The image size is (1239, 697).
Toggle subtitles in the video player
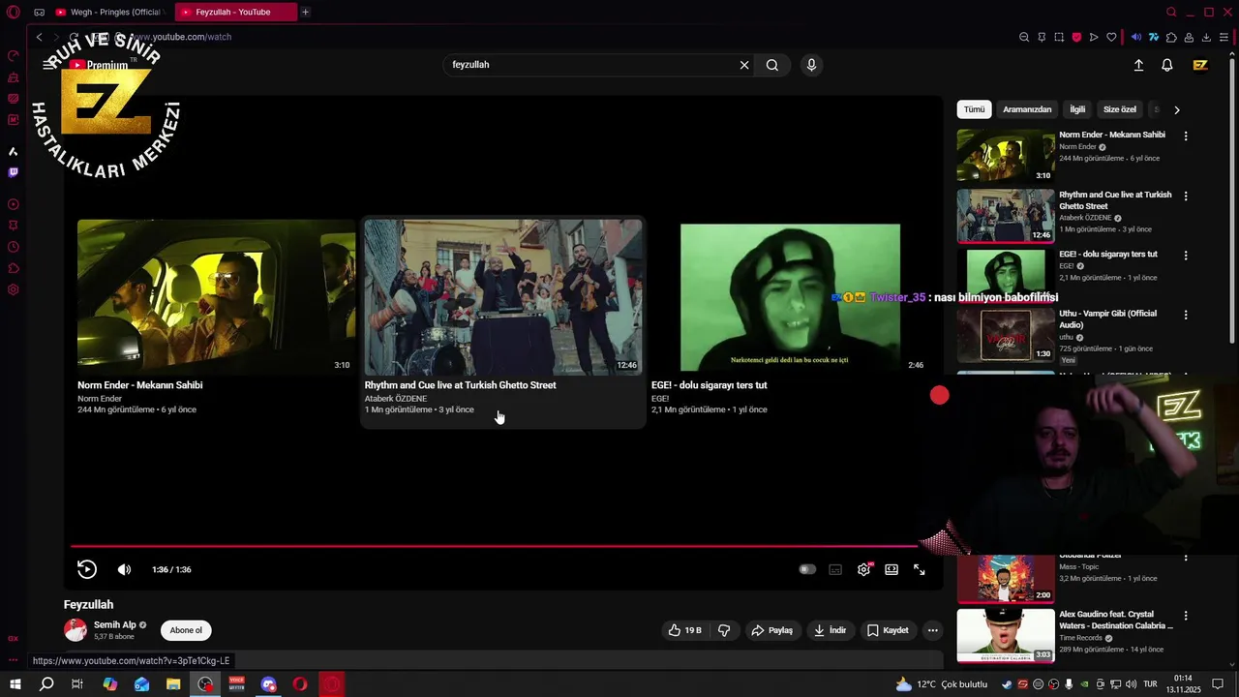[835, 569]
